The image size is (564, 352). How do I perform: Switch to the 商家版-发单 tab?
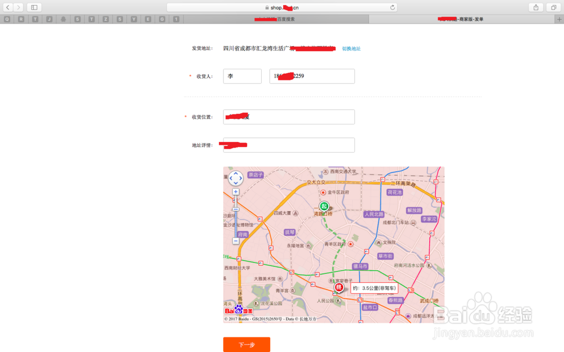click(x=461, y=19)
